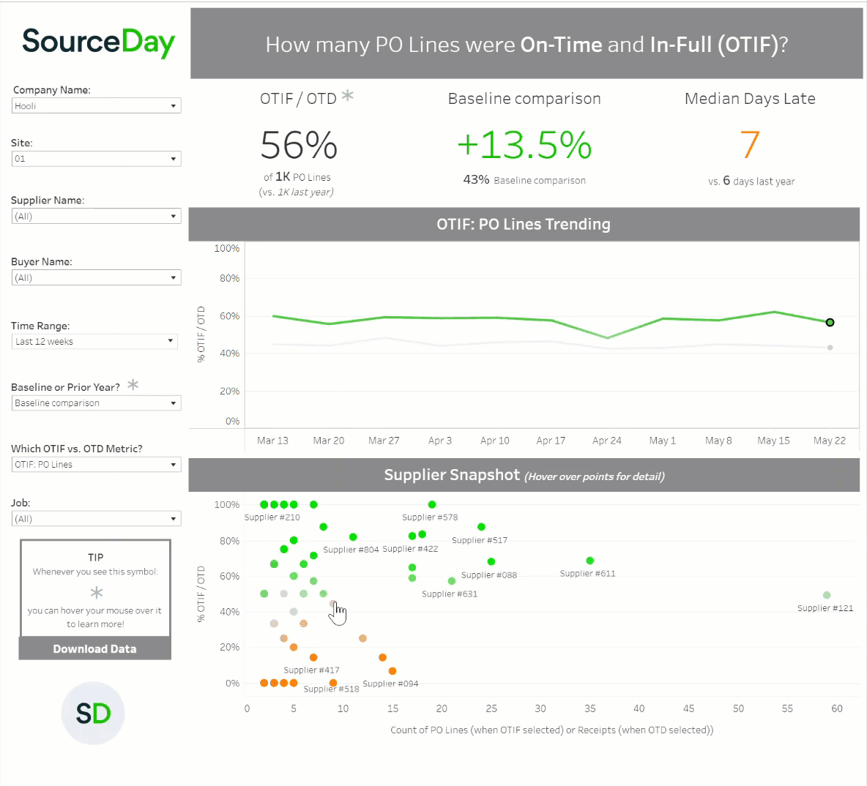Image resolution: width=867 pixels, height=786 pixels.
Task: Click the Supplier #611 scatter point
Action: [590, 561]
